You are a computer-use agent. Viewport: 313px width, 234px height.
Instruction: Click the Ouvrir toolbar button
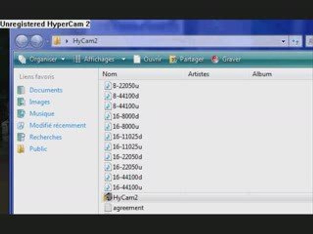[147, 59]
